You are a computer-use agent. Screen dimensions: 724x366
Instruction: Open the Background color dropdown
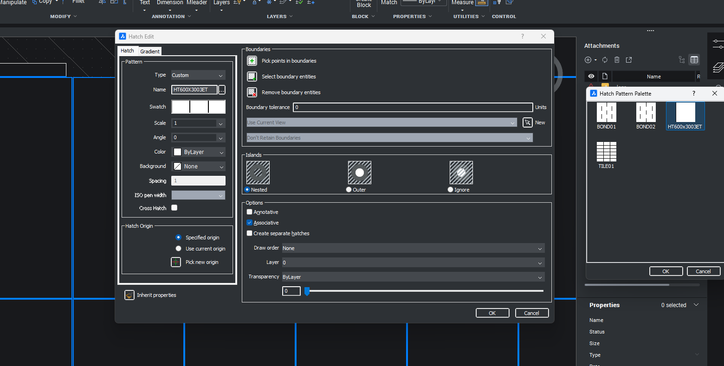point(198,167)
